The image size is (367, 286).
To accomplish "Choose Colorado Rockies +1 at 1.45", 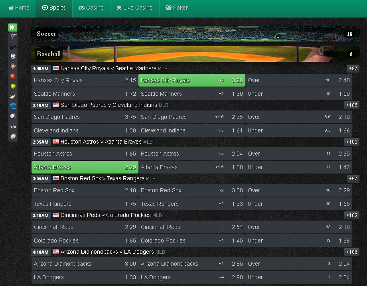I will tap(192, 241).
